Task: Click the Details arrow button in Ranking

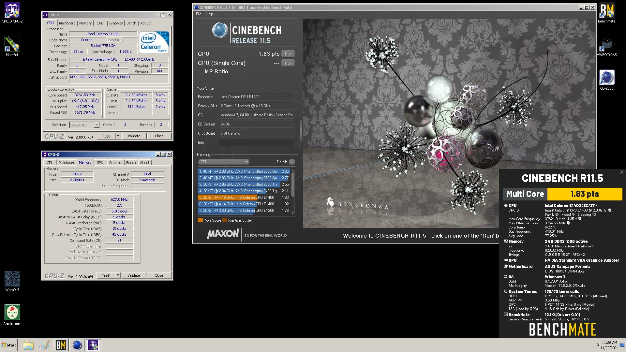Action: (292, 162)
